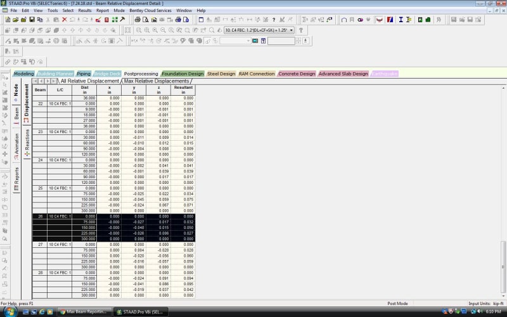Screen dimensions: 507x317
Task: Click the teal rectangle icon by question box
Action: pyautogui.click(x=255, y=41)
